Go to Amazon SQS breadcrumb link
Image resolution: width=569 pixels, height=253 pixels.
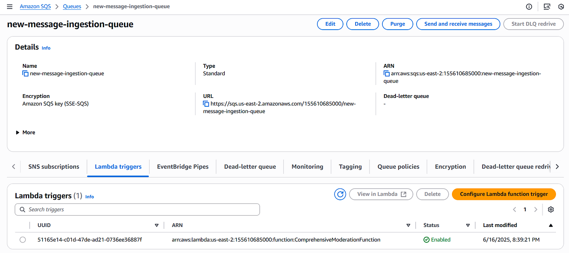click(35, 6)
